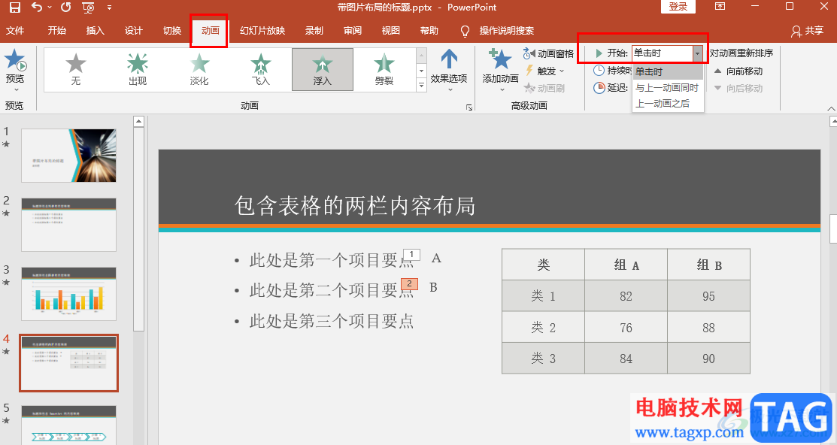
Task: Choose the 浮入 animation effect
Action: point(323,70)
